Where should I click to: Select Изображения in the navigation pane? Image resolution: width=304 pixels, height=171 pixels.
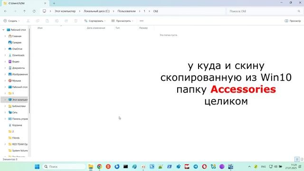click(18, 74)
